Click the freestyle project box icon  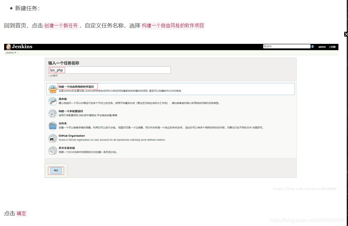tap(53, 89)
